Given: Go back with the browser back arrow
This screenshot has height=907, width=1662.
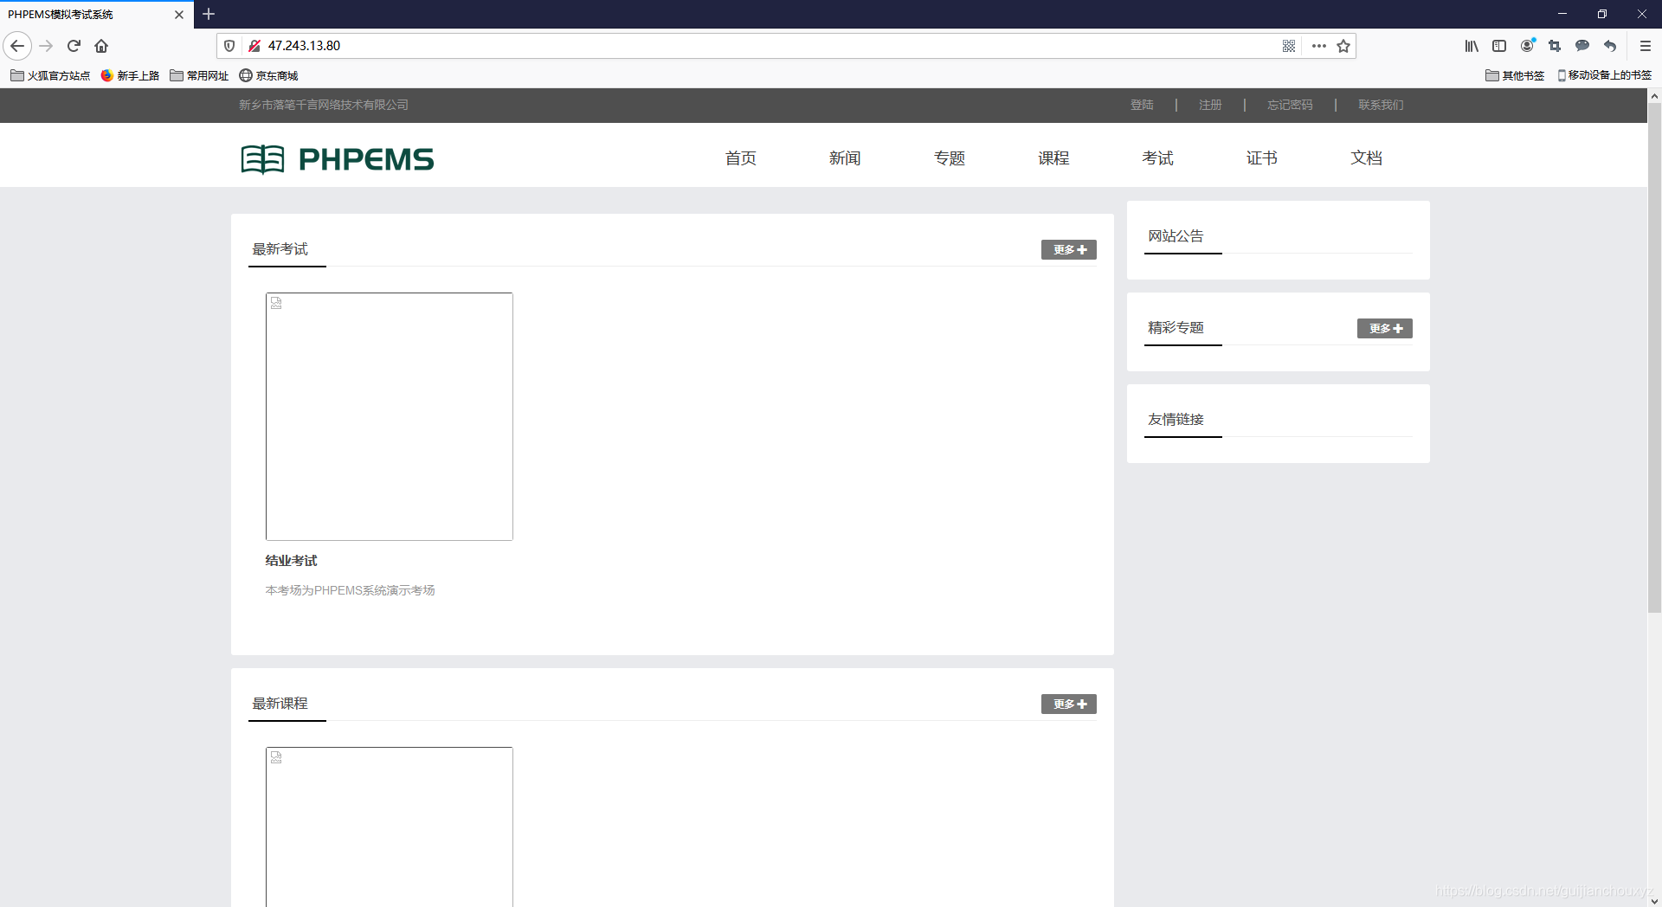Looking at the screenshot, I should [x=17, y=46].
